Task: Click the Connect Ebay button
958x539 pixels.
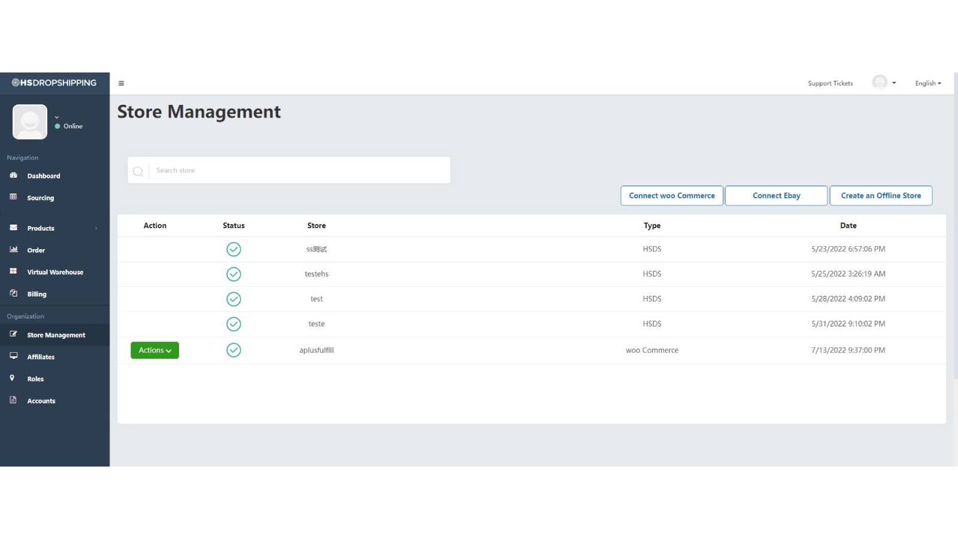Action: tap(777, 196)
